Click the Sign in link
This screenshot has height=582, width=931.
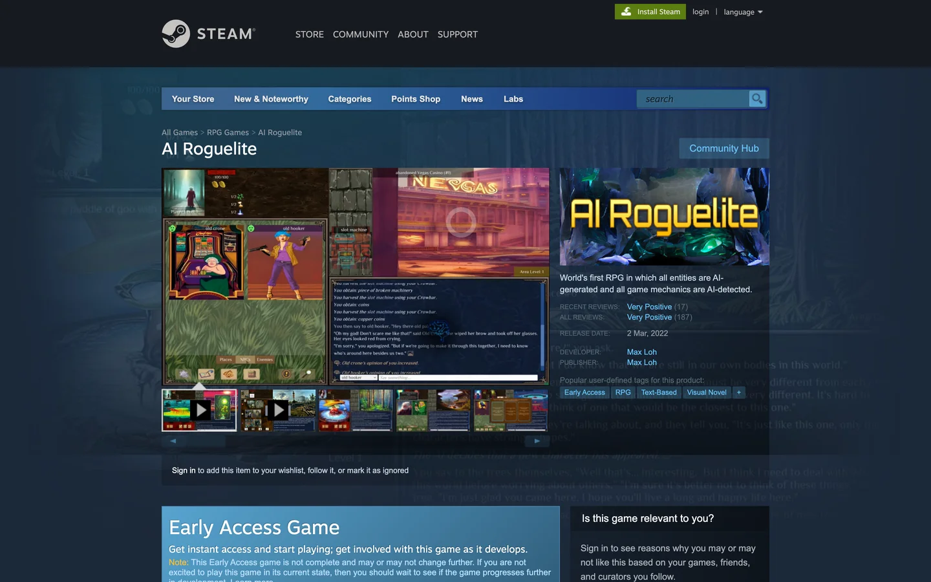click(184, 470)
